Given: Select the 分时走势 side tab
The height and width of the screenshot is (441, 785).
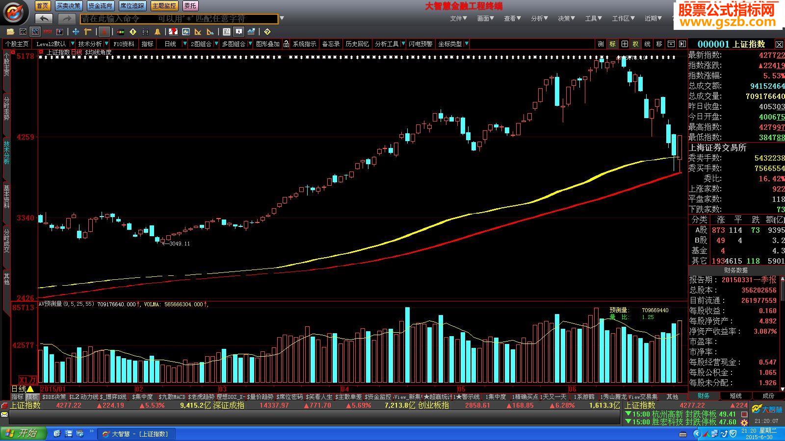Looking at the screenshot, I should coord(6,109).
